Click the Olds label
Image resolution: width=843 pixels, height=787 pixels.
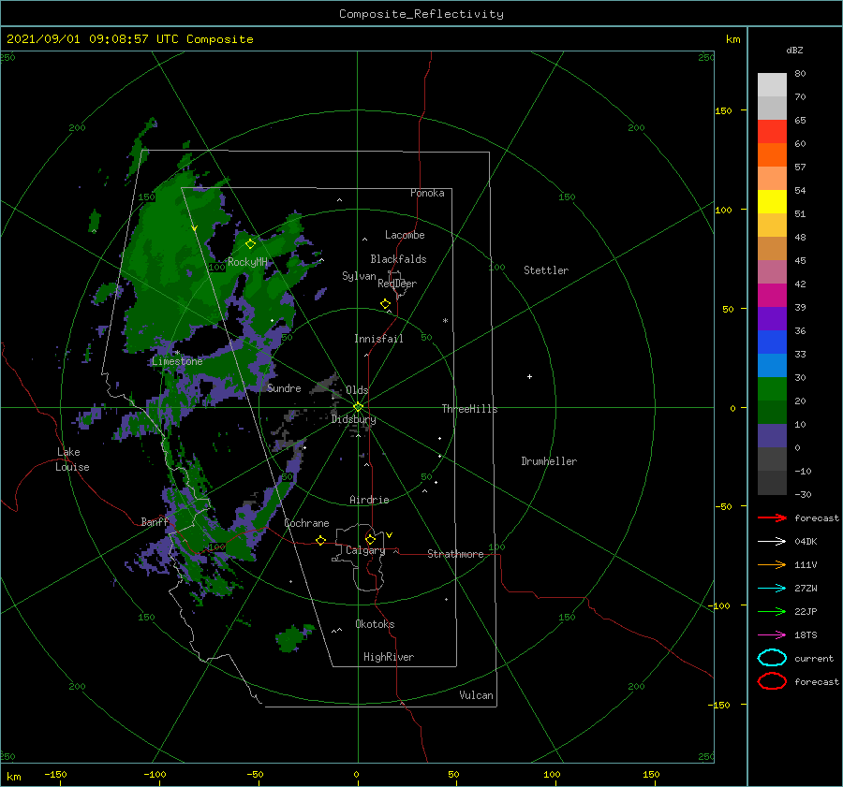[x=357, y=390]
